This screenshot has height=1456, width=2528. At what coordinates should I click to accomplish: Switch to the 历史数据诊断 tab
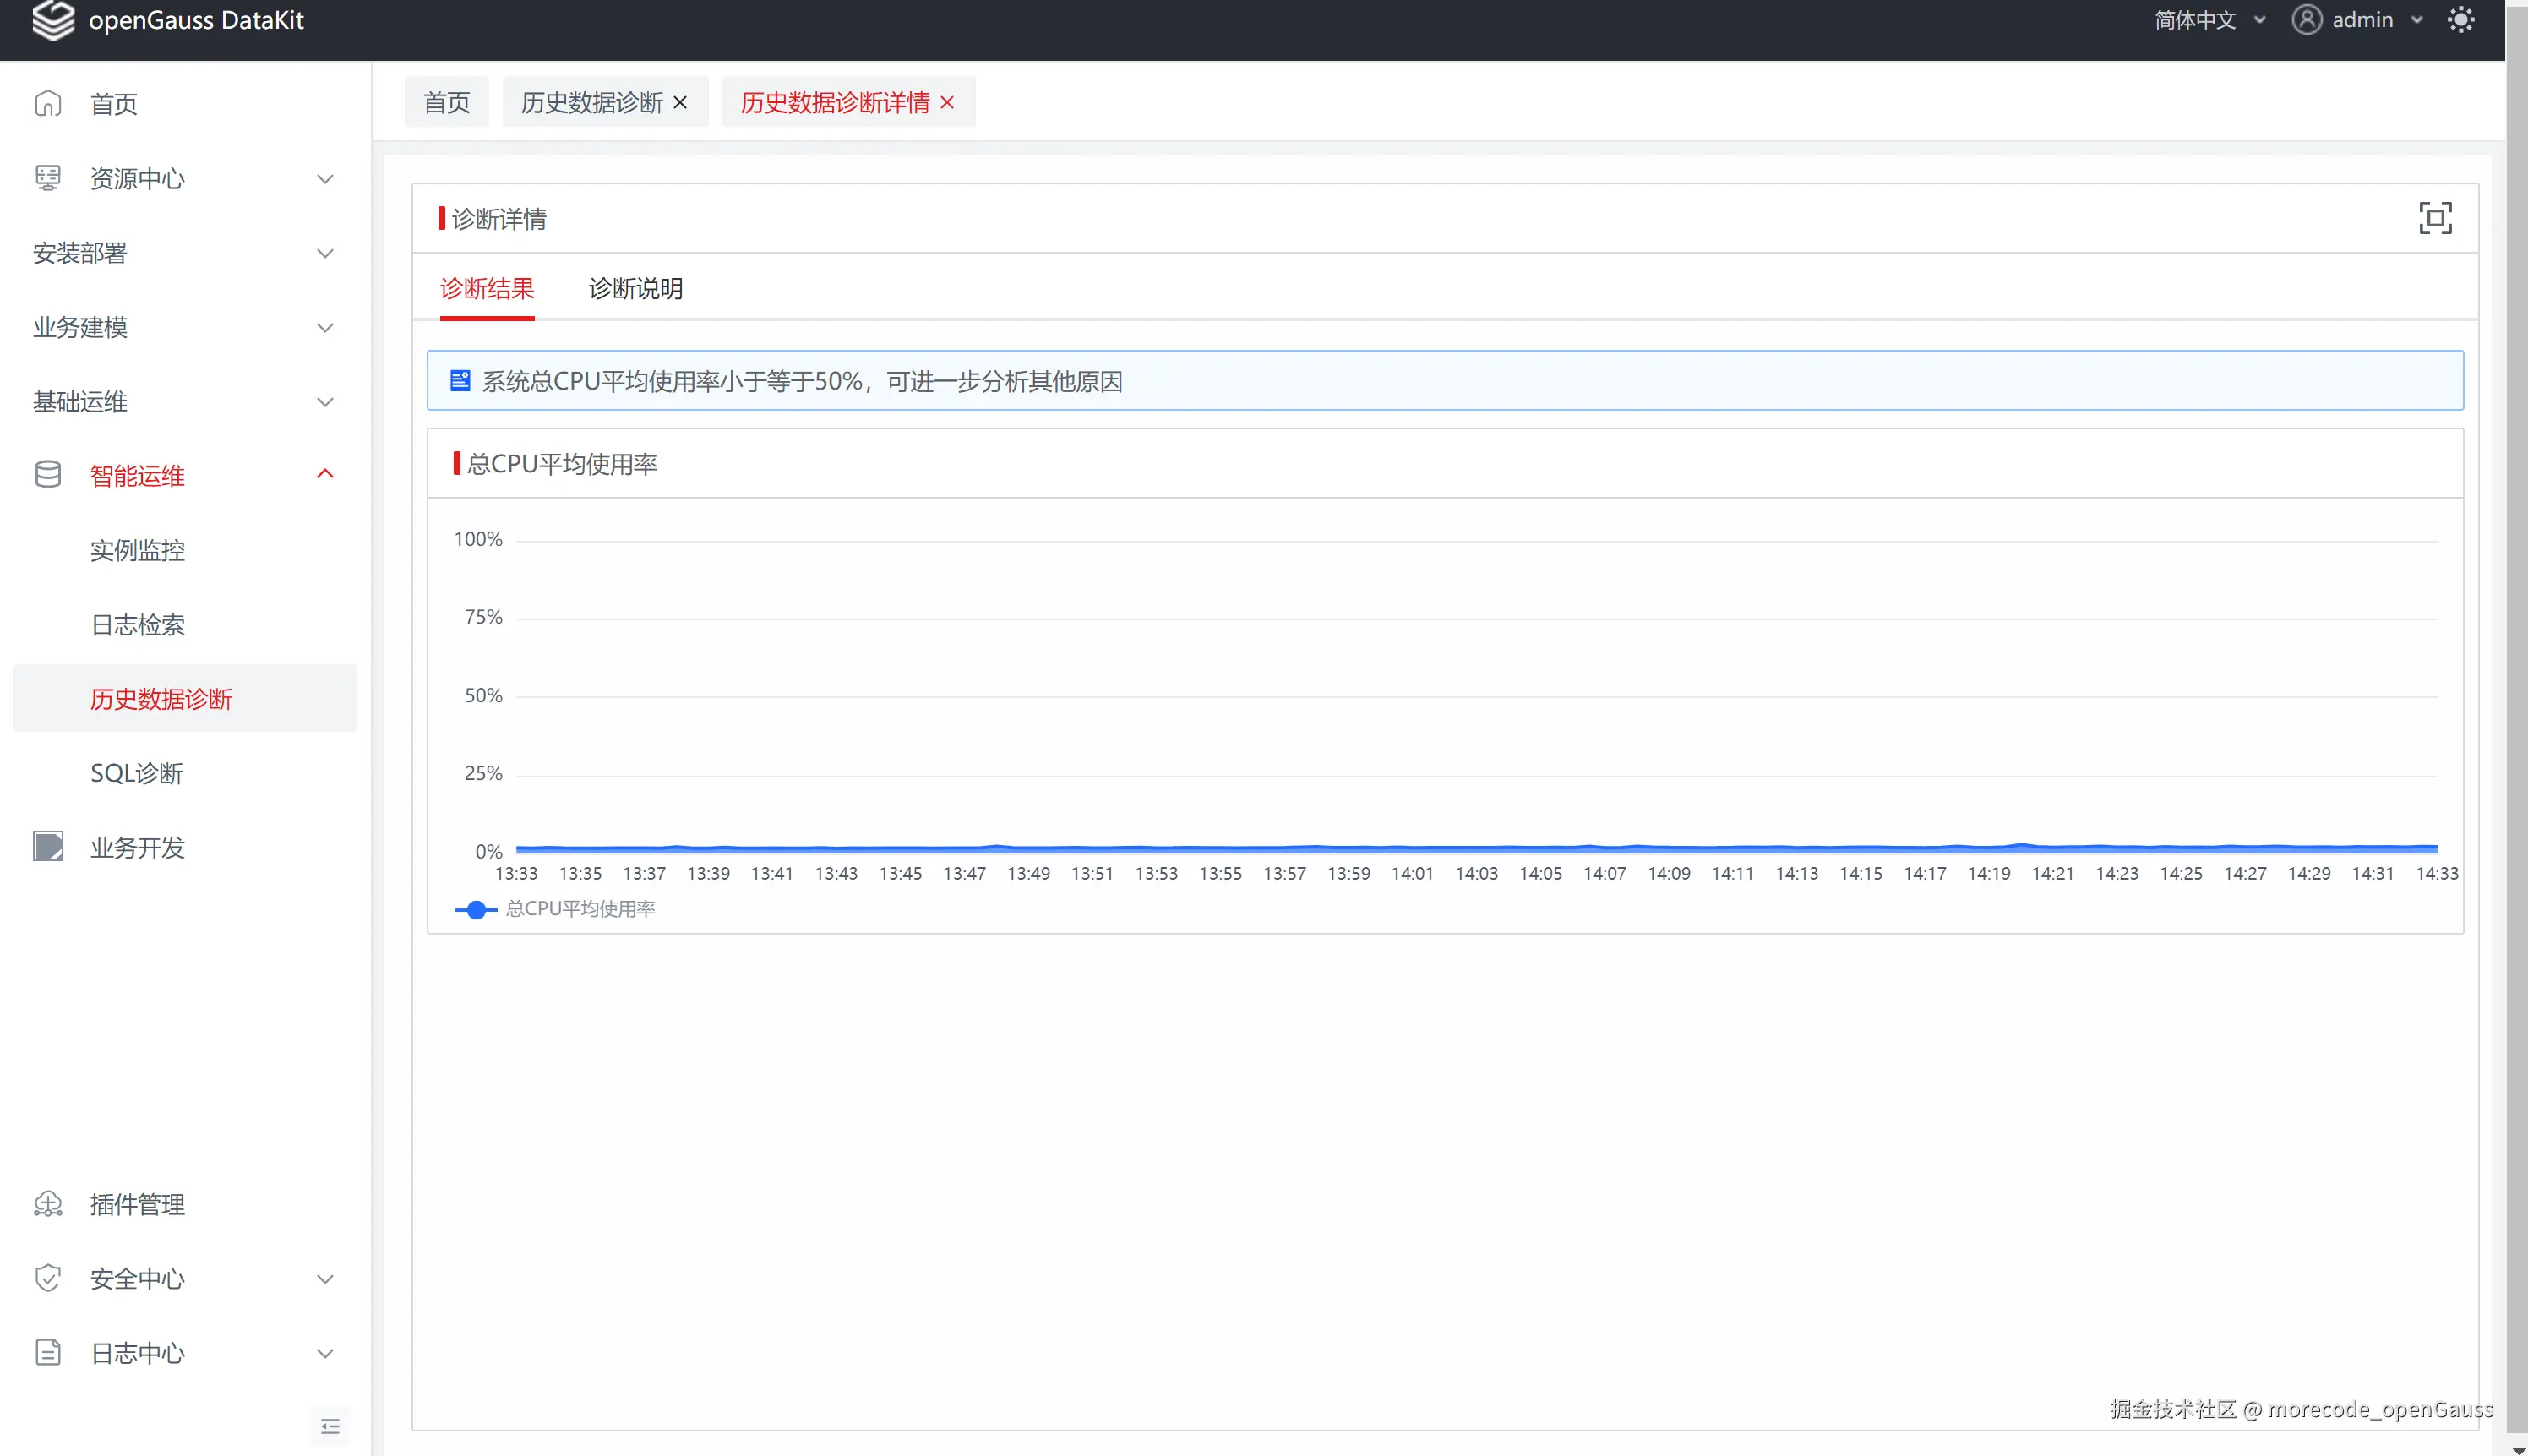[x=590, y=101]
